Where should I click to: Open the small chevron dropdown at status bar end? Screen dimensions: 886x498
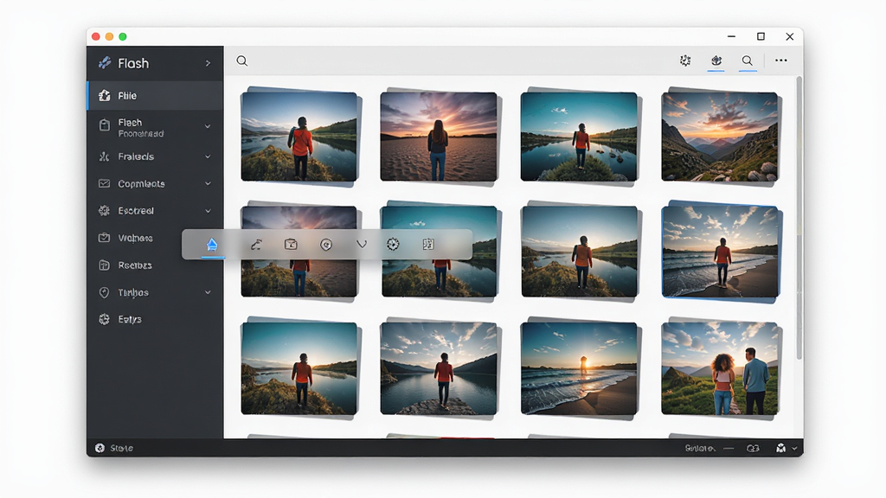coord(794,449)
